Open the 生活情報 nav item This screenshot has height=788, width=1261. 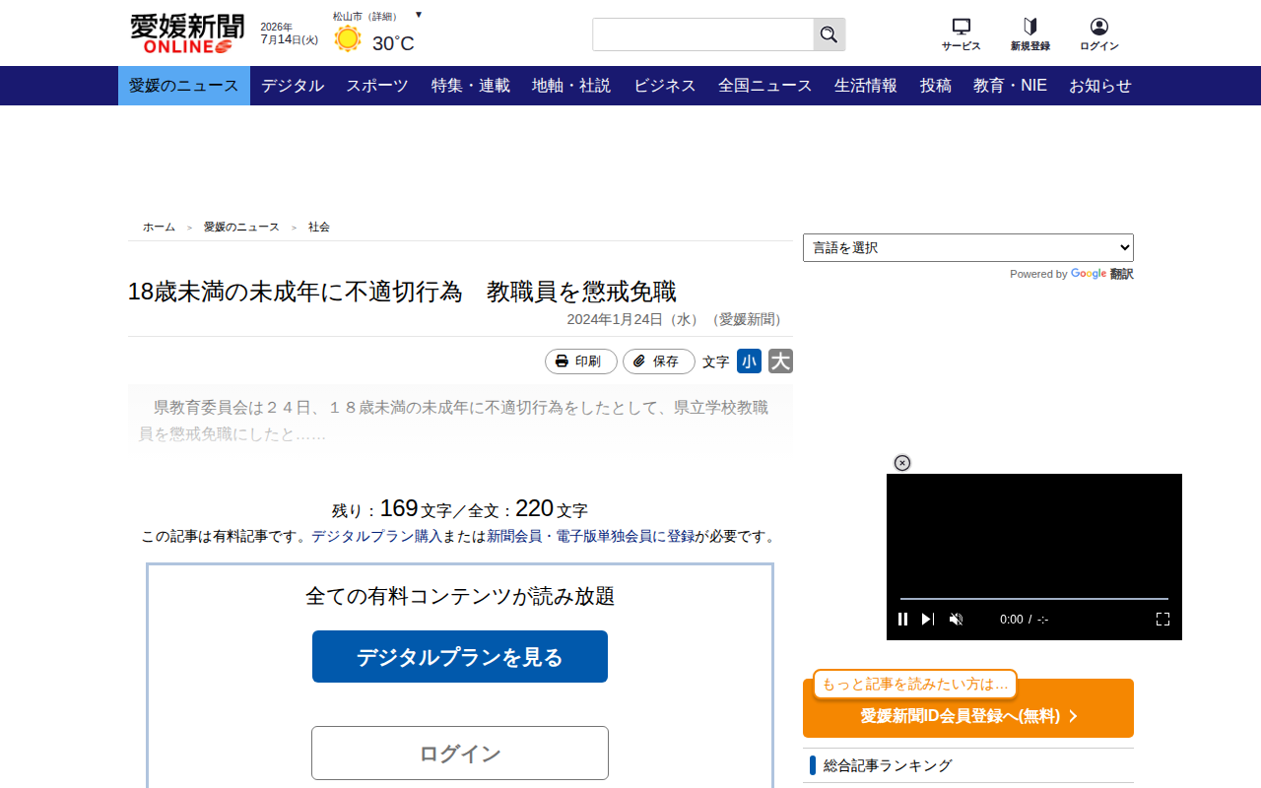(x=866, y=86)
